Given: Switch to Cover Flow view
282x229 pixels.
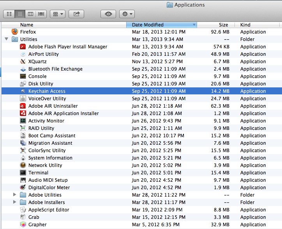Looking at the screenshot, I should pyautogui.click(x=41, y=14).
